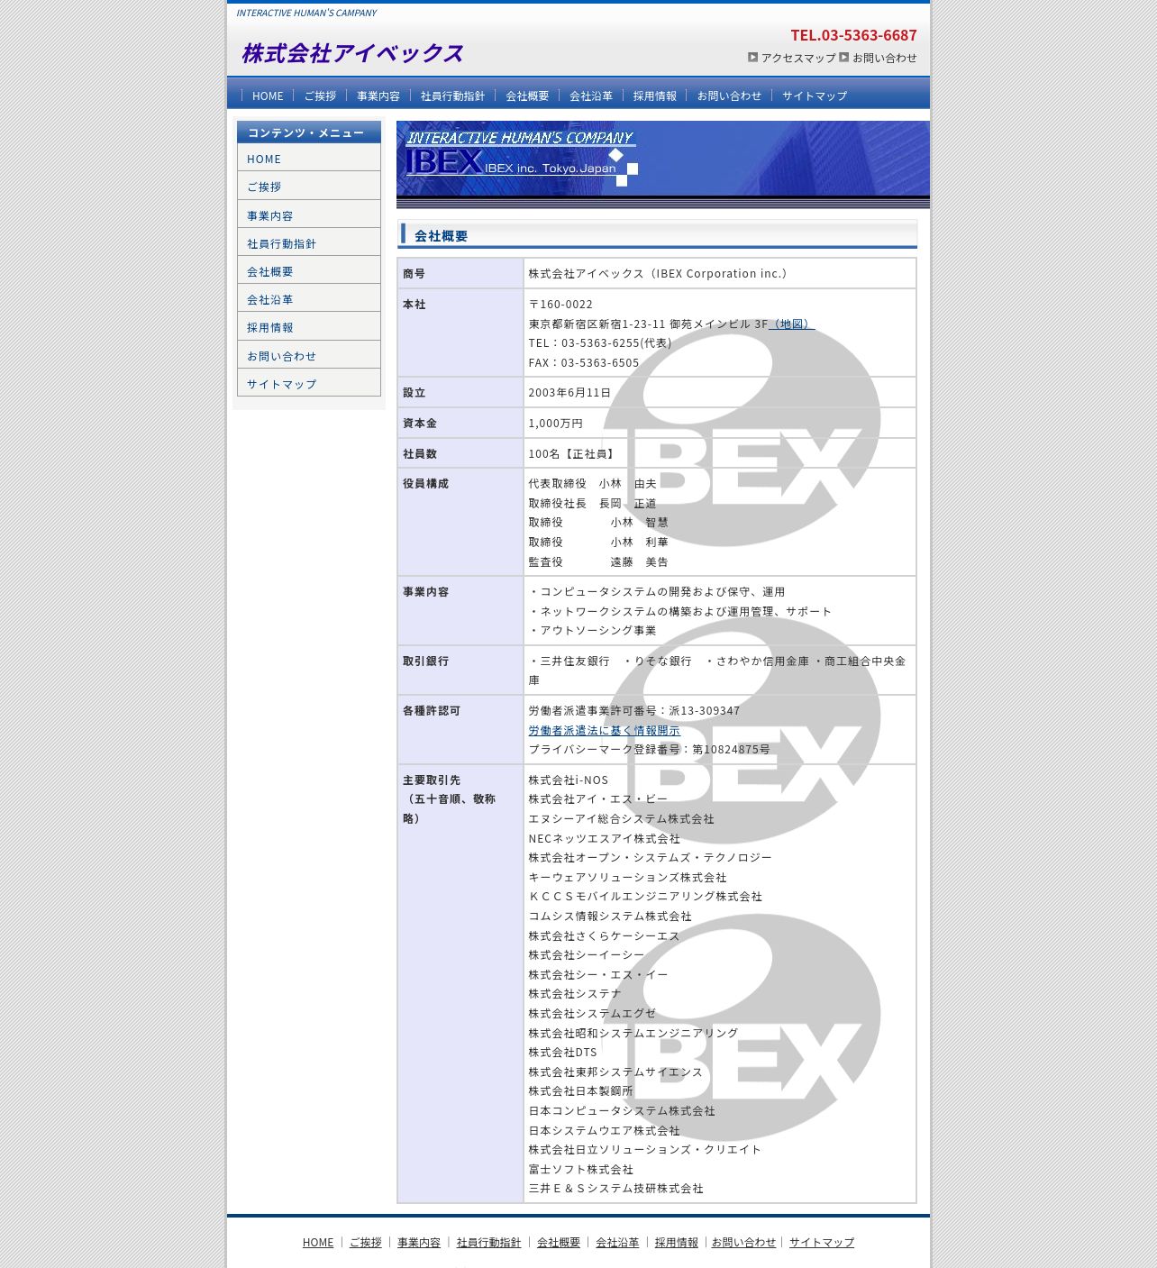Open ご挨拶 in the sidebar contents menu
Viewport: 1157px width, 1268px height.
tap(309, 187)
